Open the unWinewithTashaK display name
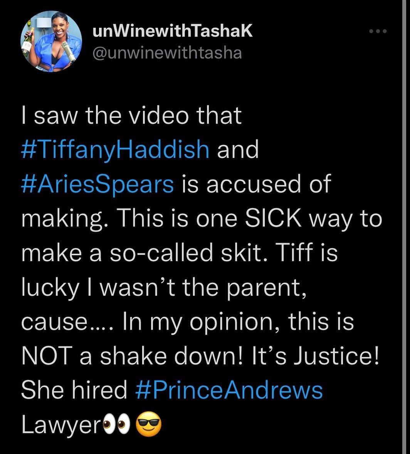 tap(172, 32)
